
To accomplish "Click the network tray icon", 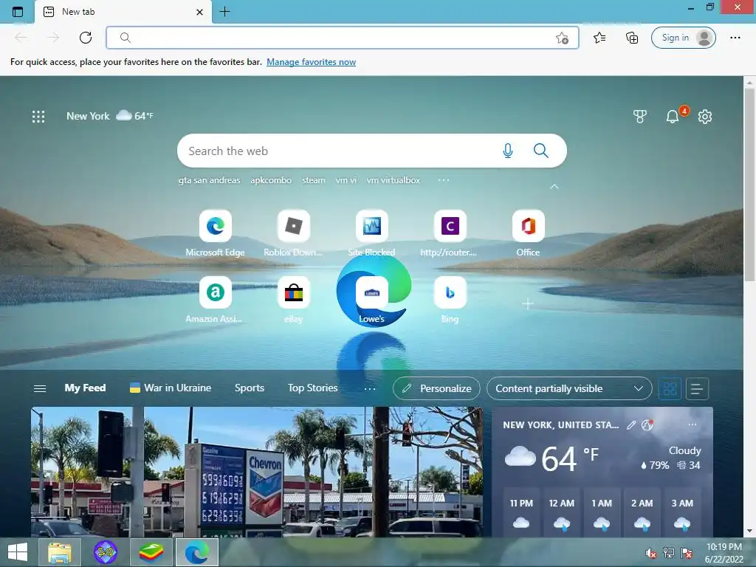I will 669,553.
